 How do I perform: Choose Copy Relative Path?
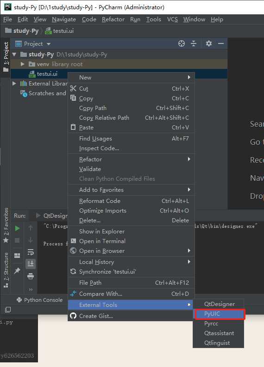[131, 118]
